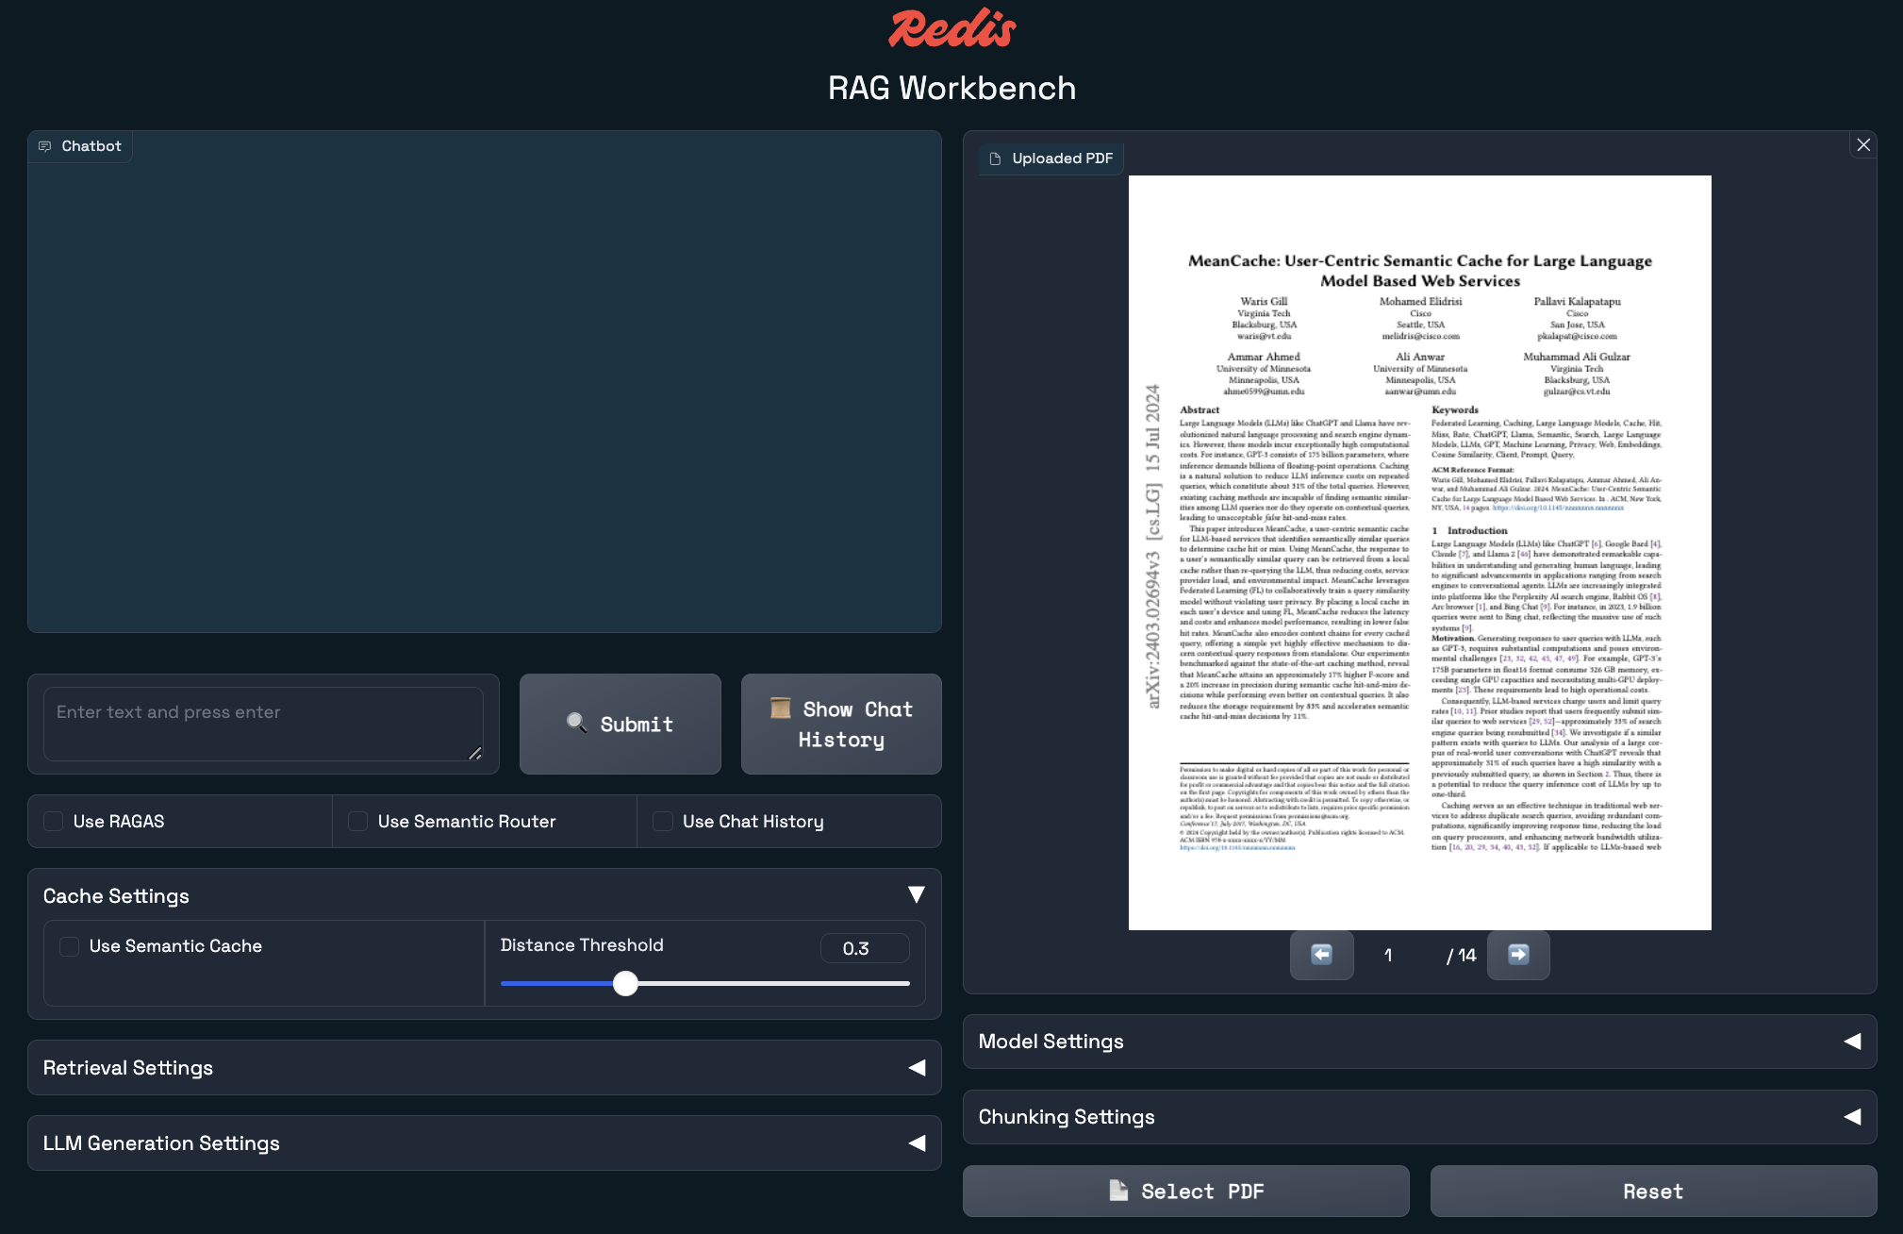Screen dimensions: 1903x1234
Task: Click the Uploaded PDF file icon
Action: (995, 158)
